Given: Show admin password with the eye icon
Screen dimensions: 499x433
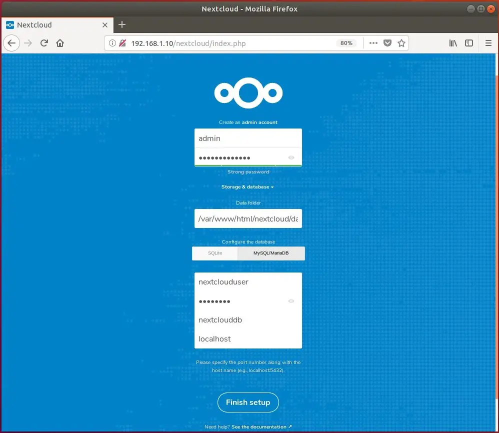Looking at the screenshot, I should click(291, 157).
